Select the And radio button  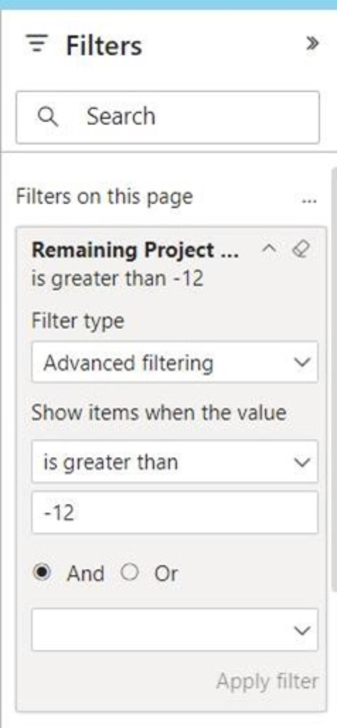pos(43,573)
